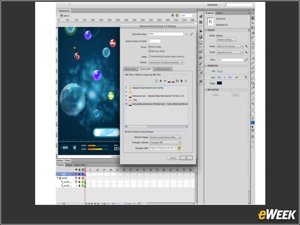Select the Pen tool
This screenshot has width=300, height=225.
(253, 43)
